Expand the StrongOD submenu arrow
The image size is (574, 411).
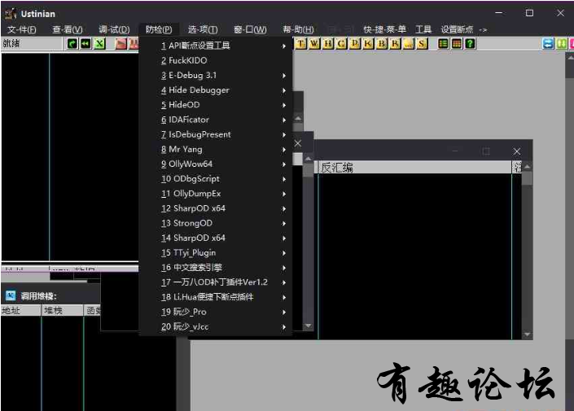coord(283,223)
